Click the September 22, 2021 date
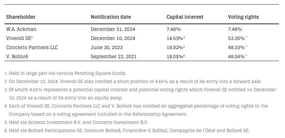The height and width of the screenshot is (138, 285). pos(113,57)
